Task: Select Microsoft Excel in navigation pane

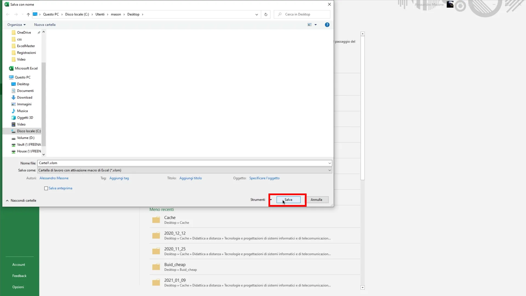Action: click(26, 68)
